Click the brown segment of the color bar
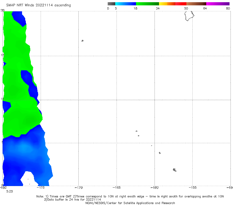233x205 pixels. coord(196,4)
